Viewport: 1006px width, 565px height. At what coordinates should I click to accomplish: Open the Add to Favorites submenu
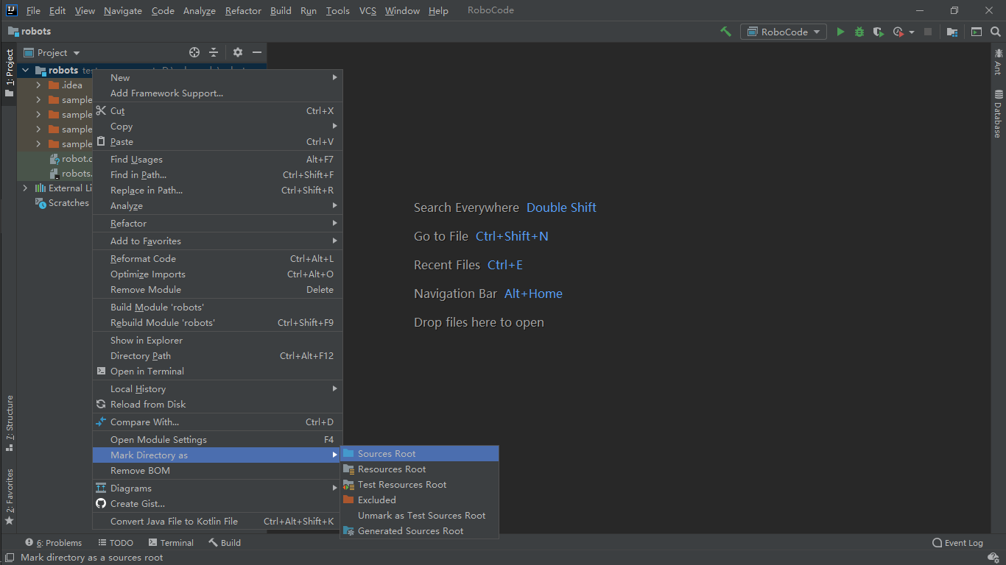pos(217,241)
